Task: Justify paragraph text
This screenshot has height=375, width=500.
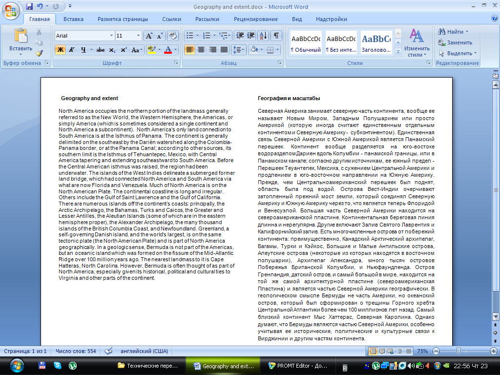Action: point(224,50)
